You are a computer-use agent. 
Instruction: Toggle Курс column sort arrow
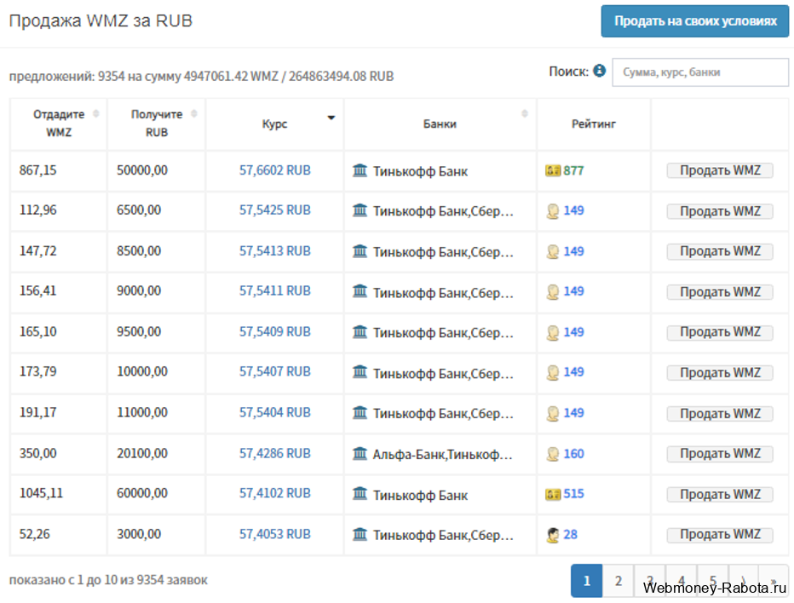coord(331,118)
